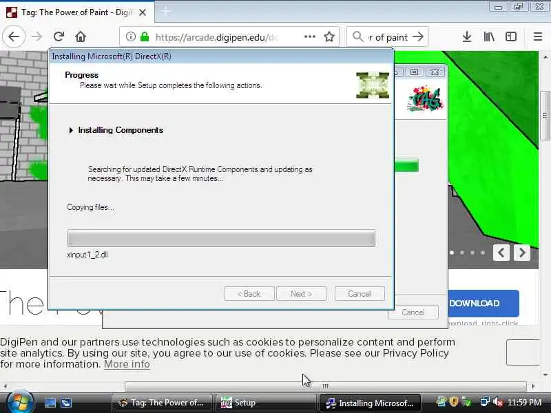This screenshot has width=551, height=413.
Task: Click the search magnifier icon
Action: [x=357, y=36]
